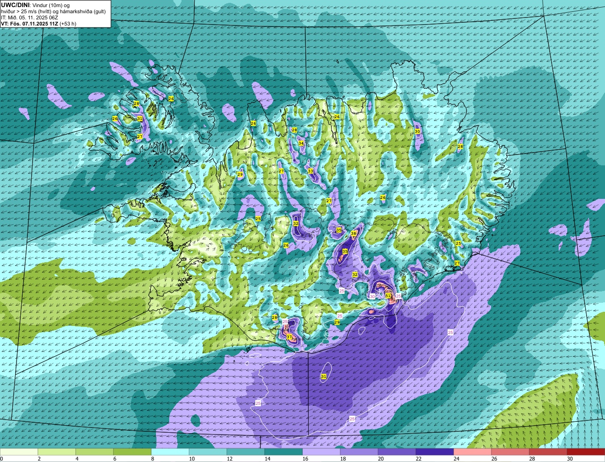
Task: Select the 'hviður > 25 m/s (hvítt)' header line
Action: [54, 11]
